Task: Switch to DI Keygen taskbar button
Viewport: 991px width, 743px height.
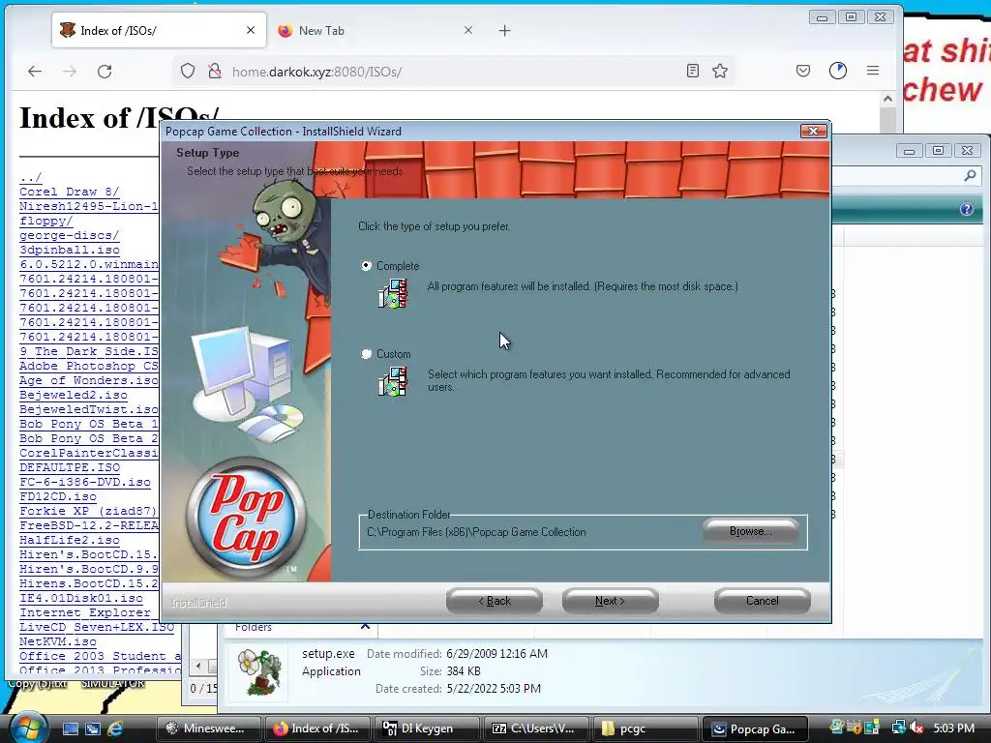Action: (x=427, y=728)
